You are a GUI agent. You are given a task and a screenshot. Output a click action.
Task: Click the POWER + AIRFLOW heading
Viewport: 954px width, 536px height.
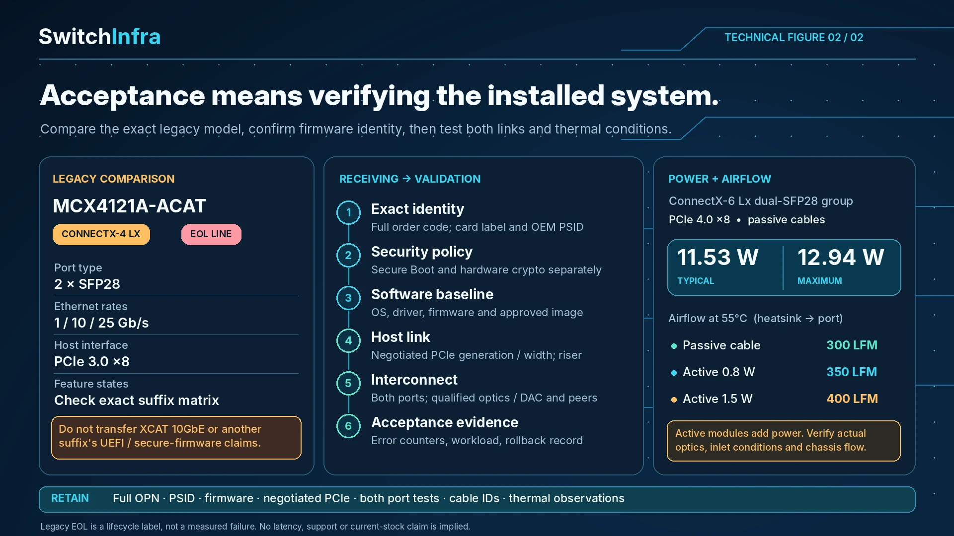pos(720,179)
